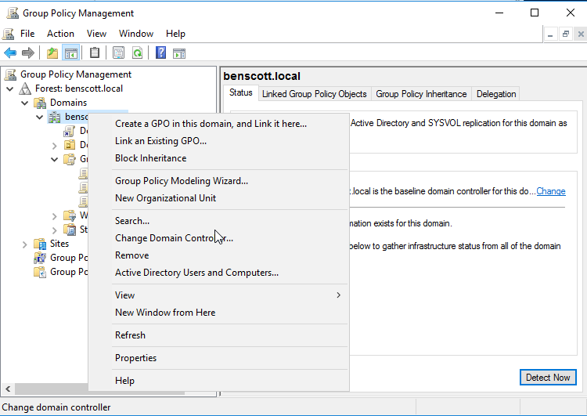The height and width of the screenshot is (416, 587).
Task: Click the MMC console icon left of File menu
Action: point(9,34)
